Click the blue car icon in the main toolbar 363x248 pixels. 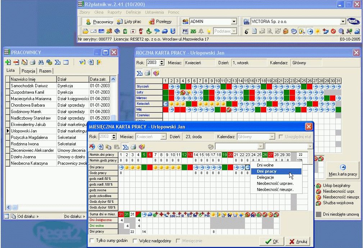pyautogui.click(x=165, y=31)
